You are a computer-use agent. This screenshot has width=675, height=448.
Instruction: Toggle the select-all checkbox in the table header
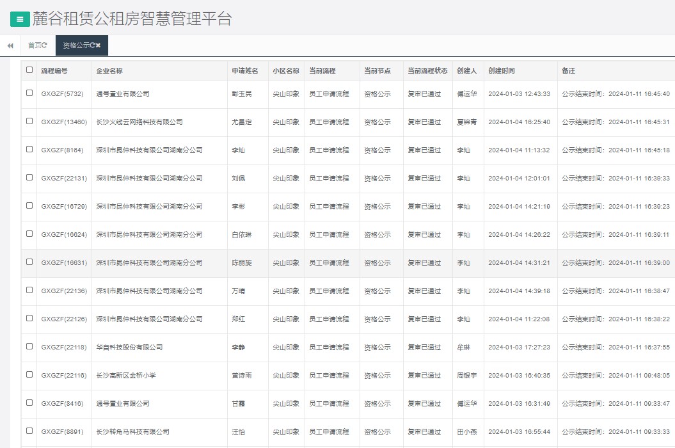(29, 70)
